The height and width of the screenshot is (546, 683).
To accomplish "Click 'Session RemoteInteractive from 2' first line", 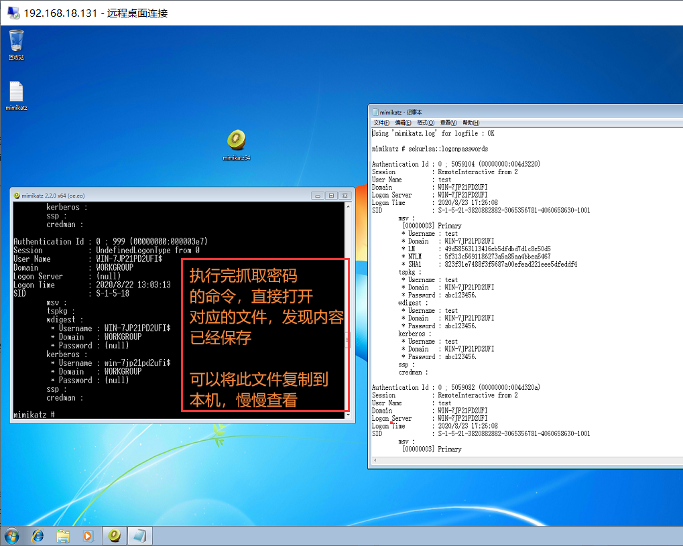I will pyautogui.click(x=445, y=172).
